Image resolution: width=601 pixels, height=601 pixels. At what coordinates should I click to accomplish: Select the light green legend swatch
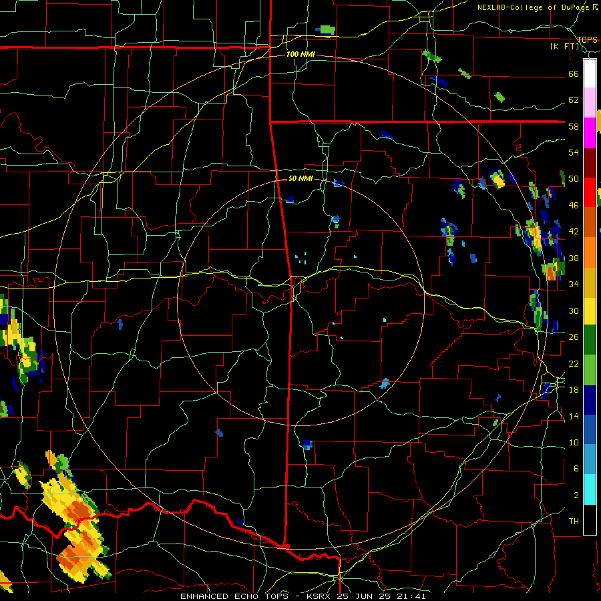pyautogui.click(x=590, y=370)
